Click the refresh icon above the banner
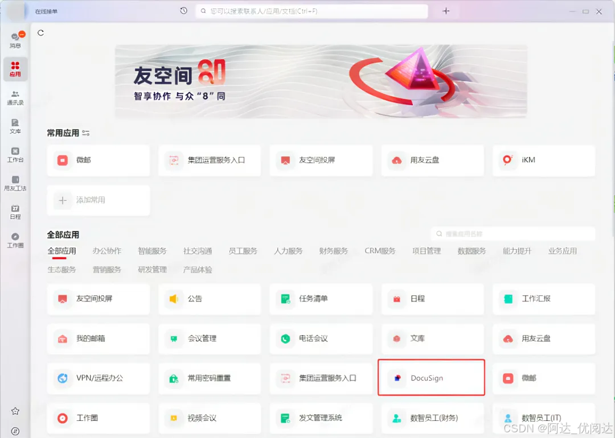Viewport: 615px width, 438px height. tap(41, 33)
